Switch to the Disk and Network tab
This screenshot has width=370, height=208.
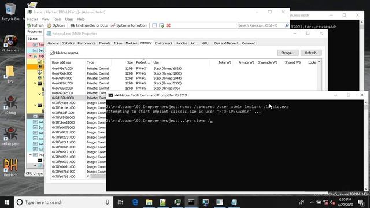226,43
